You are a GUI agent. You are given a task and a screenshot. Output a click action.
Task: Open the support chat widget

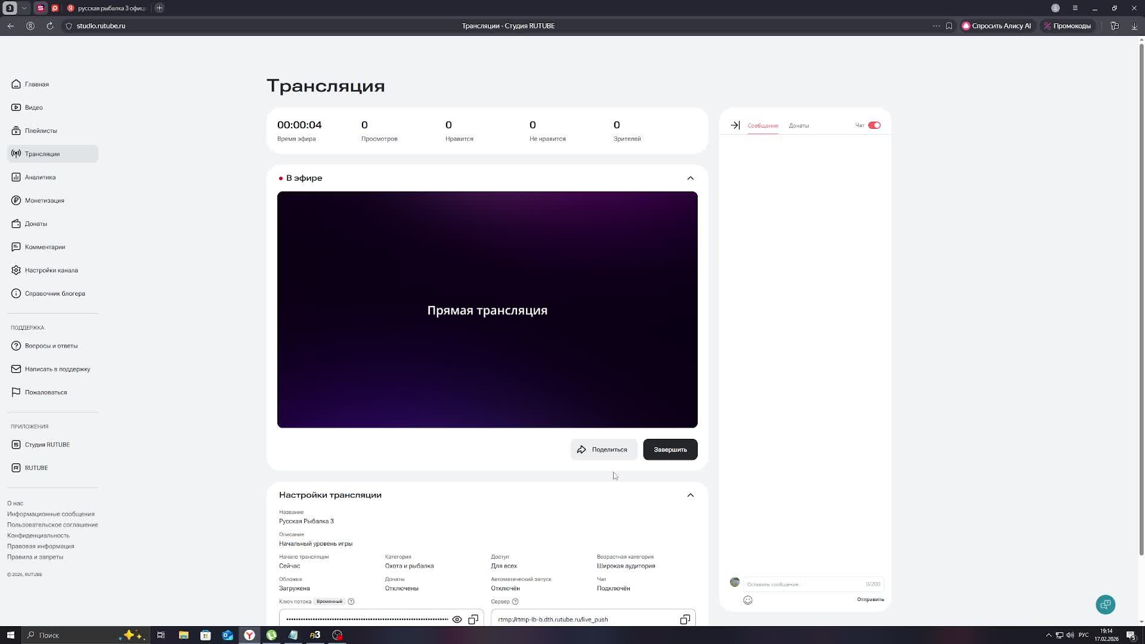1105,605
